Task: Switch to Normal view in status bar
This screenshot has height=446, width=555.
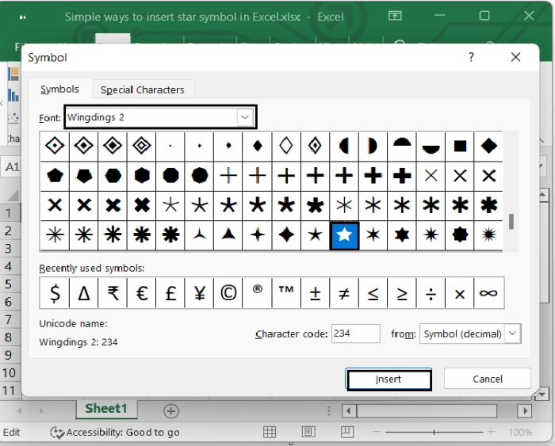Action: click(270, 432)
